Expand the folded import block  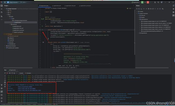click(x=51, y=12)
